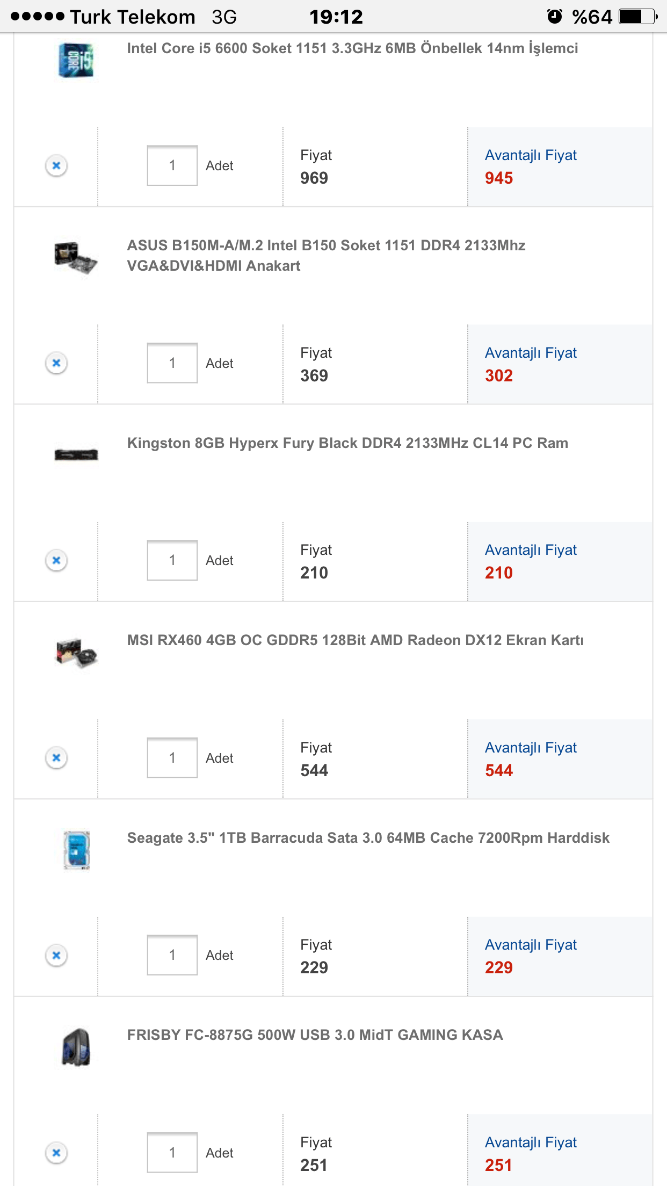Viewport: 667px width, 1186px height.
Task: Click quantity field for ASUS B150M-A motherboard
Action: (x=172, y=363)
